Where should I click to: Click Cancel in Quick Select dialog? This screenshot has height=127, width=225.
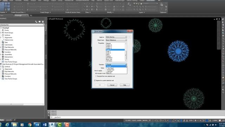pyautogui.click(x=112, y=85)
